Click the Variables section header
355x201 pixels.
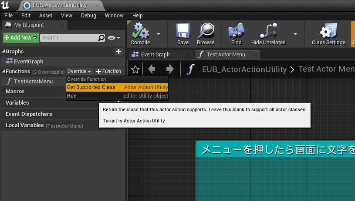pos(17,103)
